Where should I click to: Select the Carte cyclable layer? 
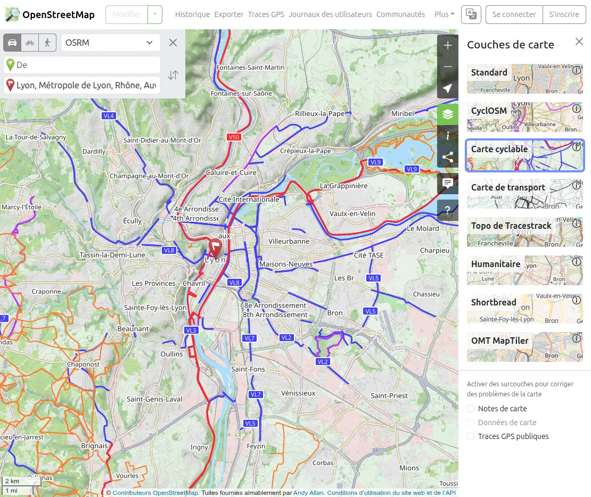point(524,155)
